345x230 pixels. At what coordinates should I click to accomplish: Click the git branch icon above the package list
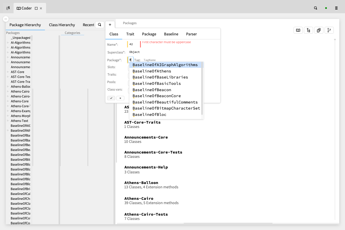pos(329,30)
